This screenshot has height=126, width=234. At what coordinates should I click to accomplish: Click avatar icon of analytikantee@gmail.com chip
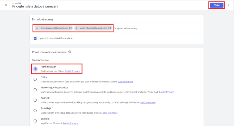pos(77,28)
